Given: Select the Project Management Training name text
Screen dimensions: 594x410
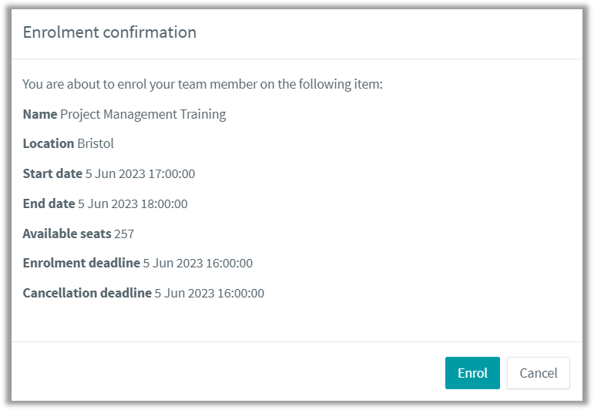Looking at the screenshot, I should [143, 114].
